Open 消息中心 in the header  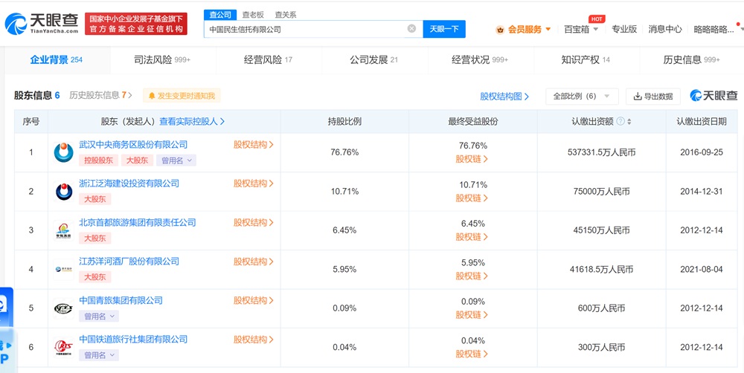(665, 29)
